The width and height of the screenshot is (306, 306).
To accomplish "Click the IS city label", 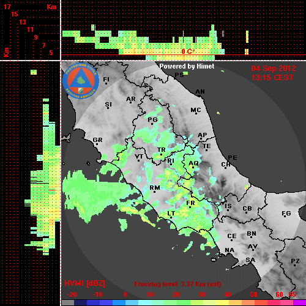I will (228, 206).
